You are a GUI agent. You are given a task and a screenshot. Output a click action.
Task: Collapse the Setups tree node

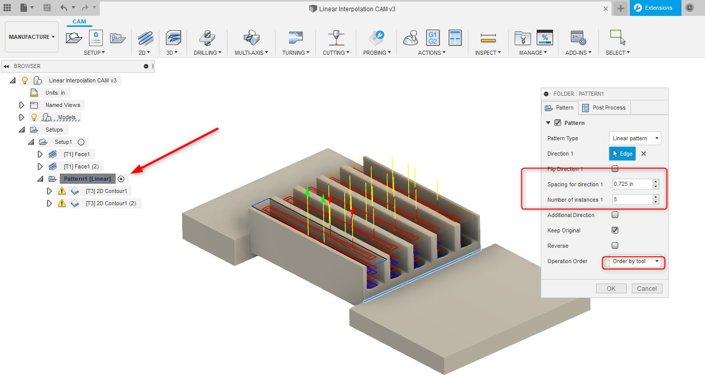pos(21,130)
